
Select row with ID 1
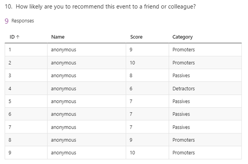pyautogui.click(x=123, y=50)
